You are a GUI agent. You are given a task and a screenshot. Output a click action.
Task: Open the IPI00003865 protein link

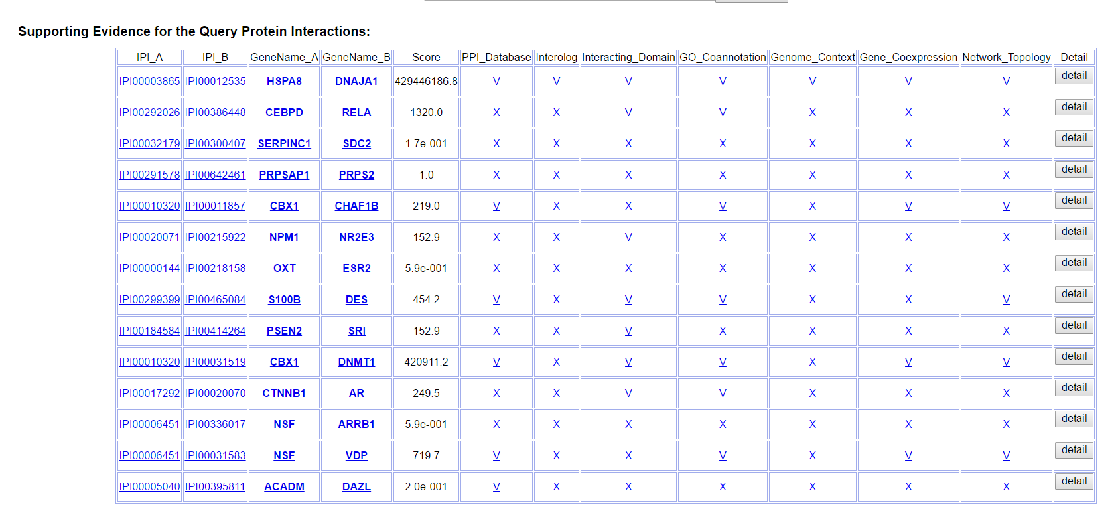(149, 81)
